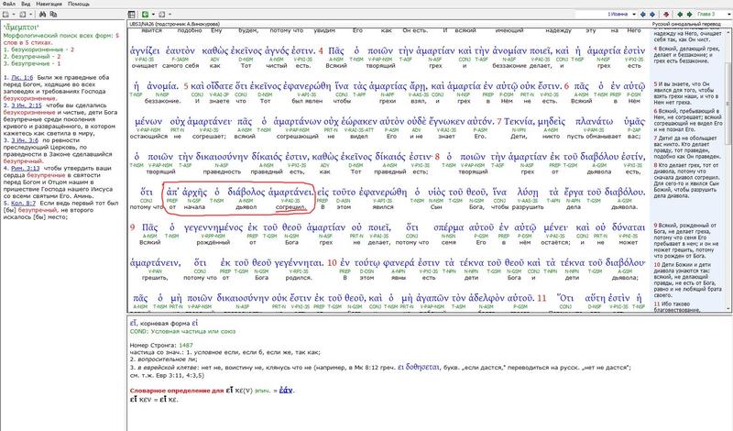Click the red icon between the arrow pairs
Viewport: 733px width, 431px height.
coord(666,15)
